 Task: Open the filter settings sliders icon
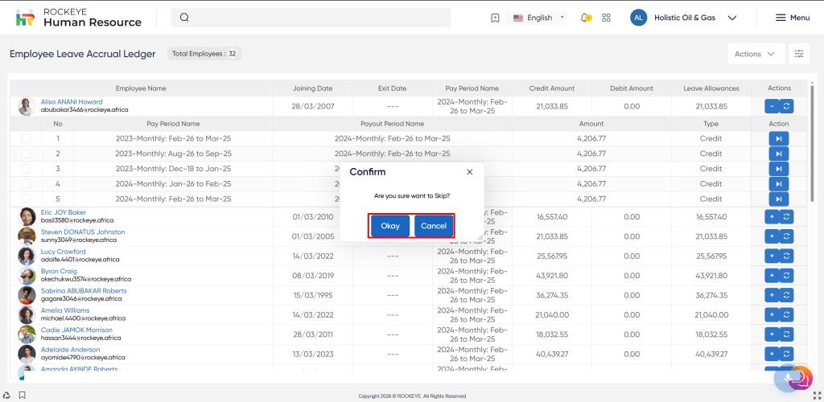[x=798, y=54]
